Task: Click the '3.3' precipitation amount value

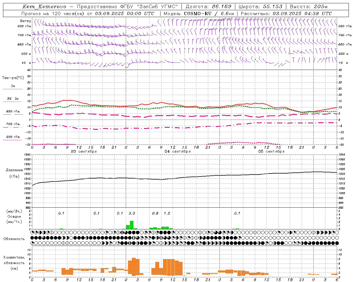Action: point(132,213)
